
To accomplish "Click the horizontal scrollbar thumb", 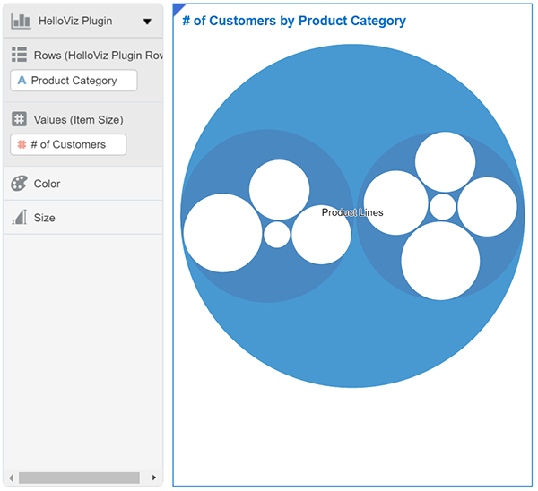I will pyautogui.click(x=79, y=478).
